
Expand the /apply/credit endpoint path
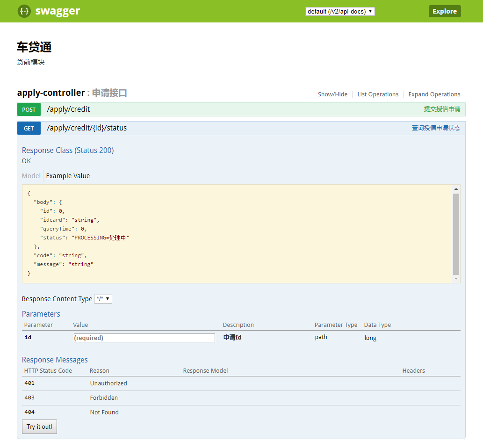(x=68, y=109)
